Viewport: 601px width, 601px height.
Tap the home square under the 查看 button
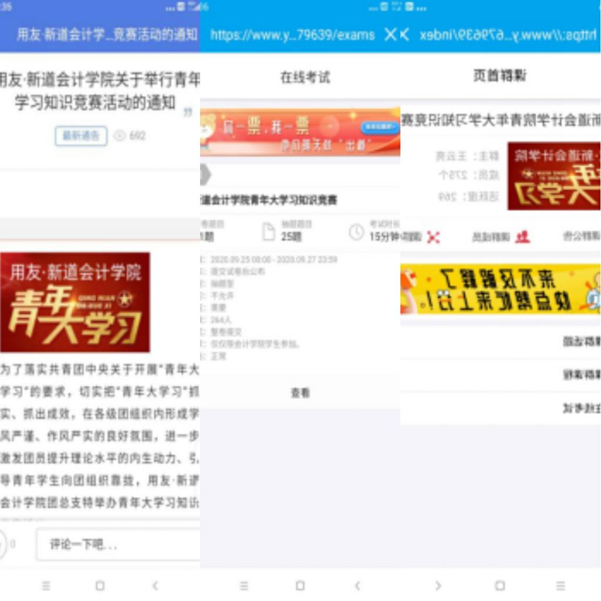point(300,585)
